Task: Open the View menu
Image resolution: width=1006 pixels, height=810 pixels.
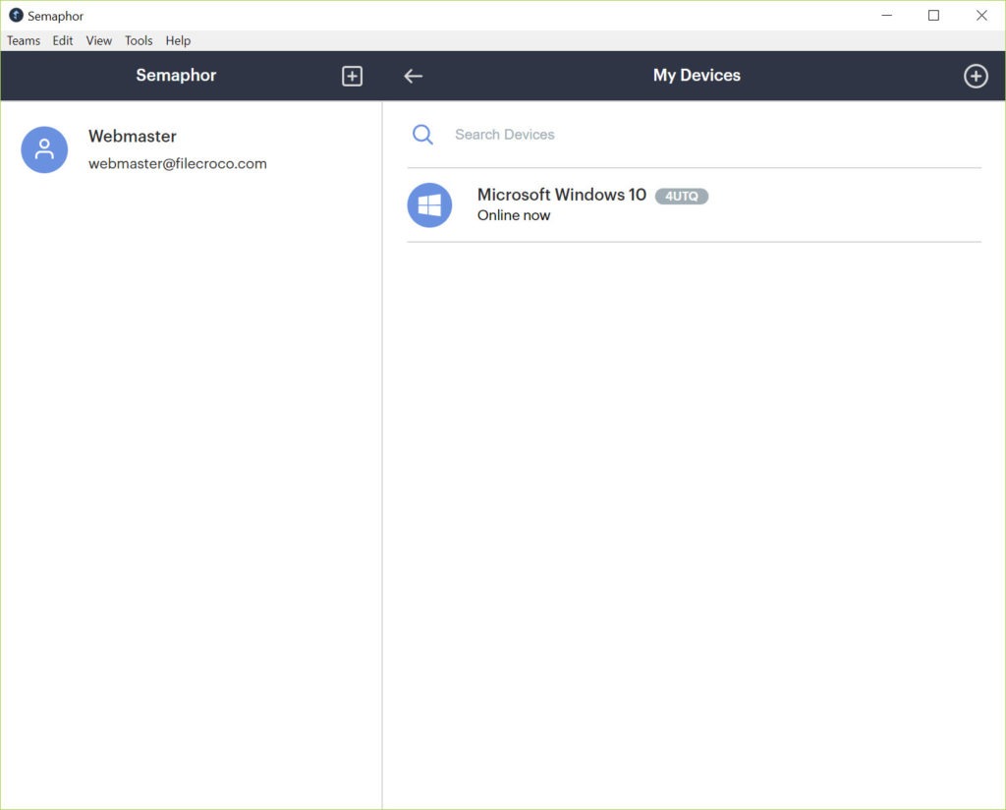Action: click(x=99, y=40)
